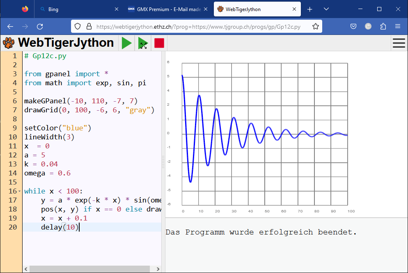Image resolution: width=408 pixels, height=273 pixels.
Task: Save page to Pocket
Action: (x=353, y=27)
